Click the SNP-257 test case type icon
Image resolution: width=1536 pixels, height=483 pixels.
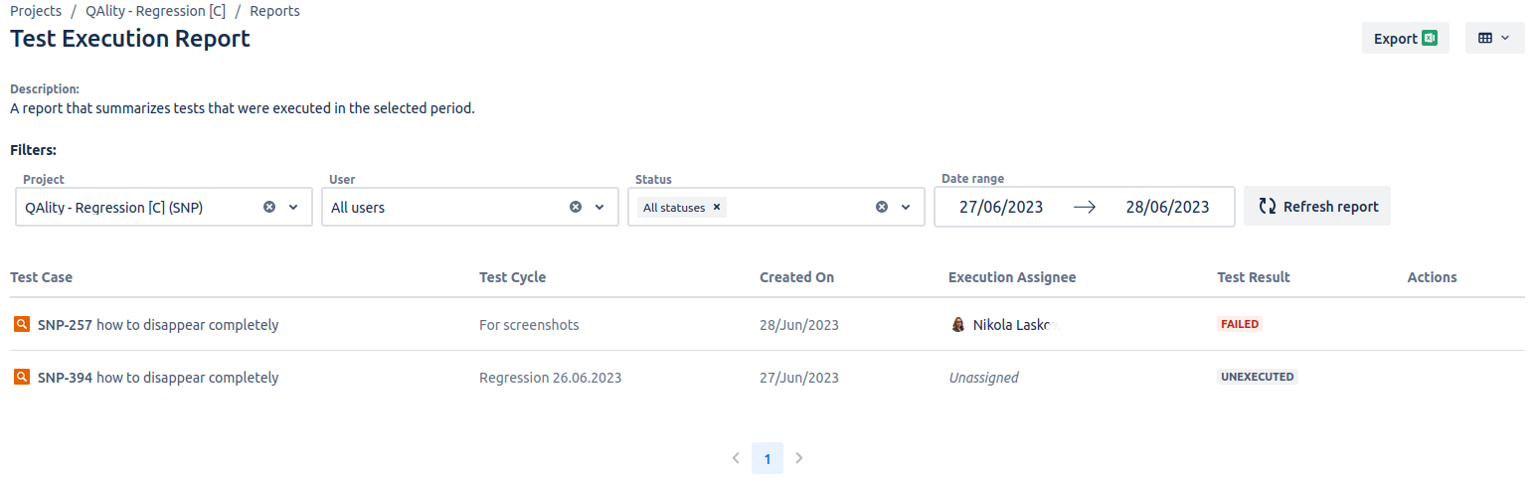[22, 324]
